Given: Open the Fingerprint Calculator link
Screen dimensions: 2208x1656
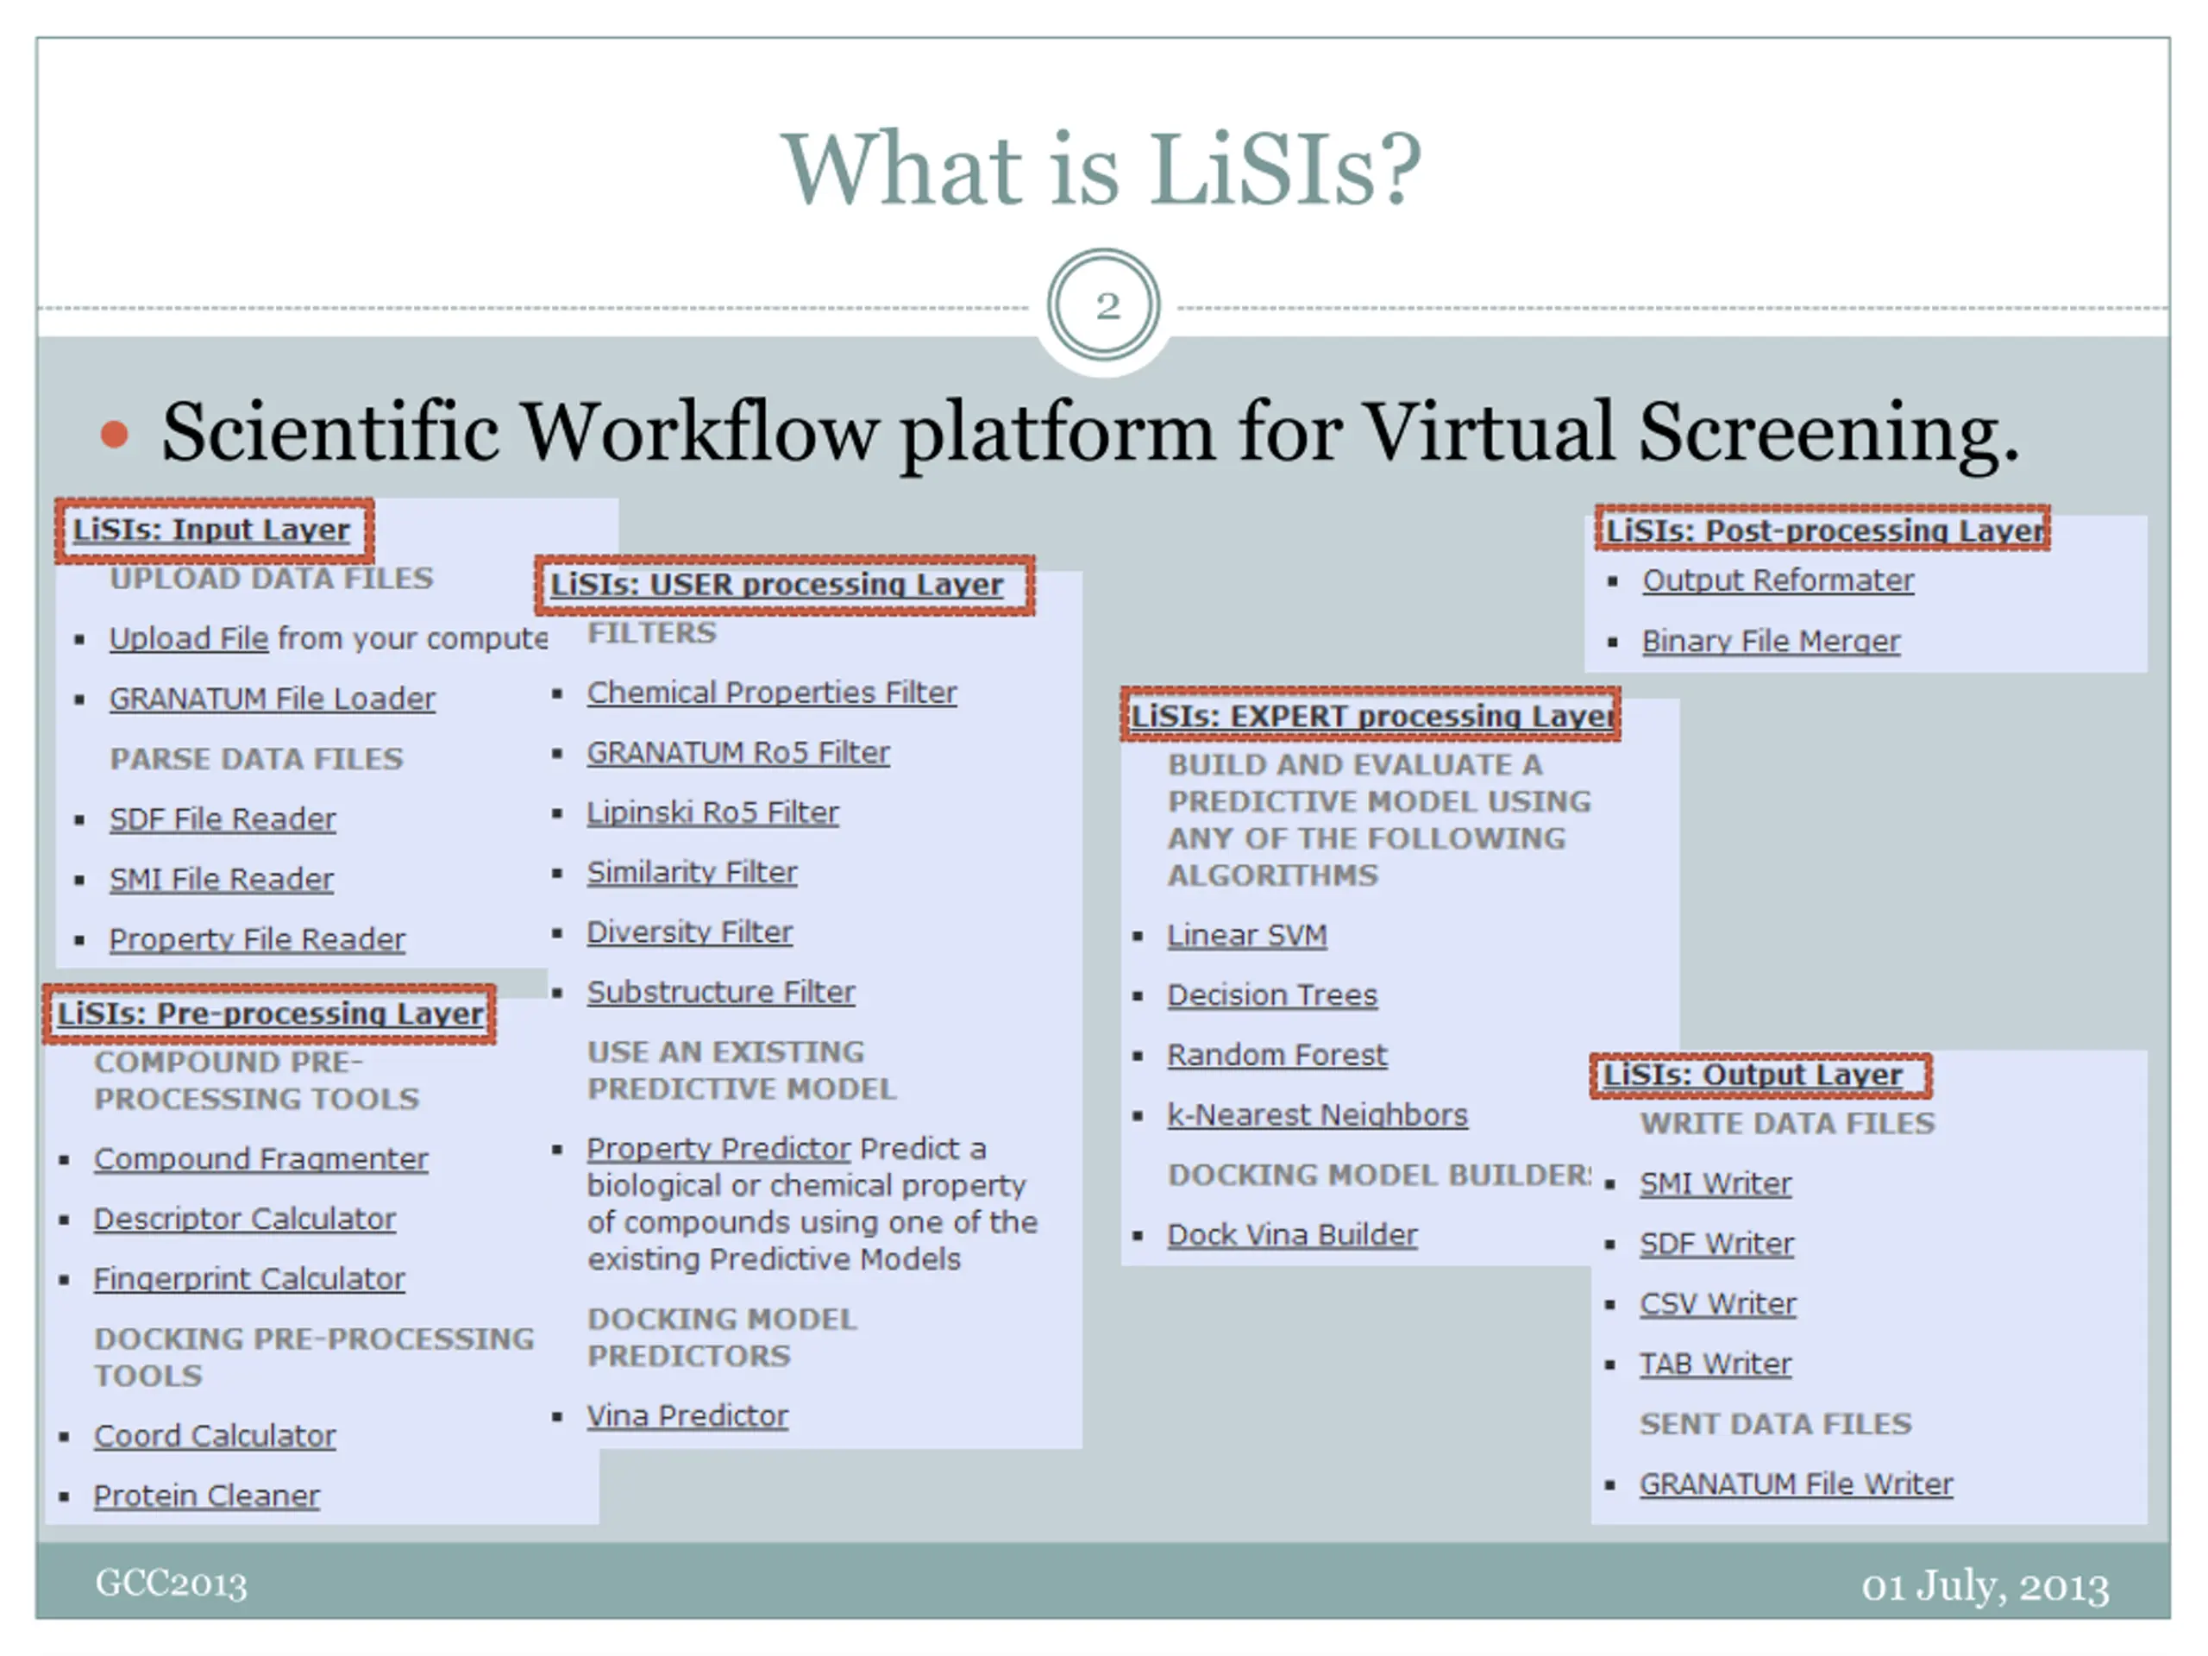Looking at the screenshot, I should [x=249, y=1279].
